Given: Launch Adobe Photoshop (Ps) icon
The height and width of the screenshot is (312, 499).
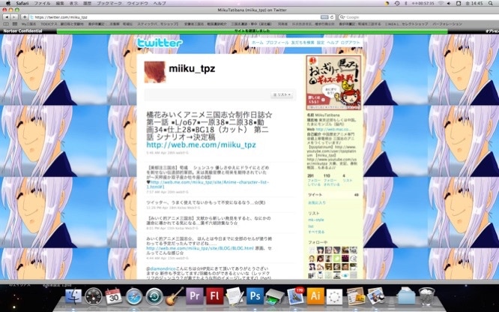Looking at the screenshot, I should [x=255, y=296].
